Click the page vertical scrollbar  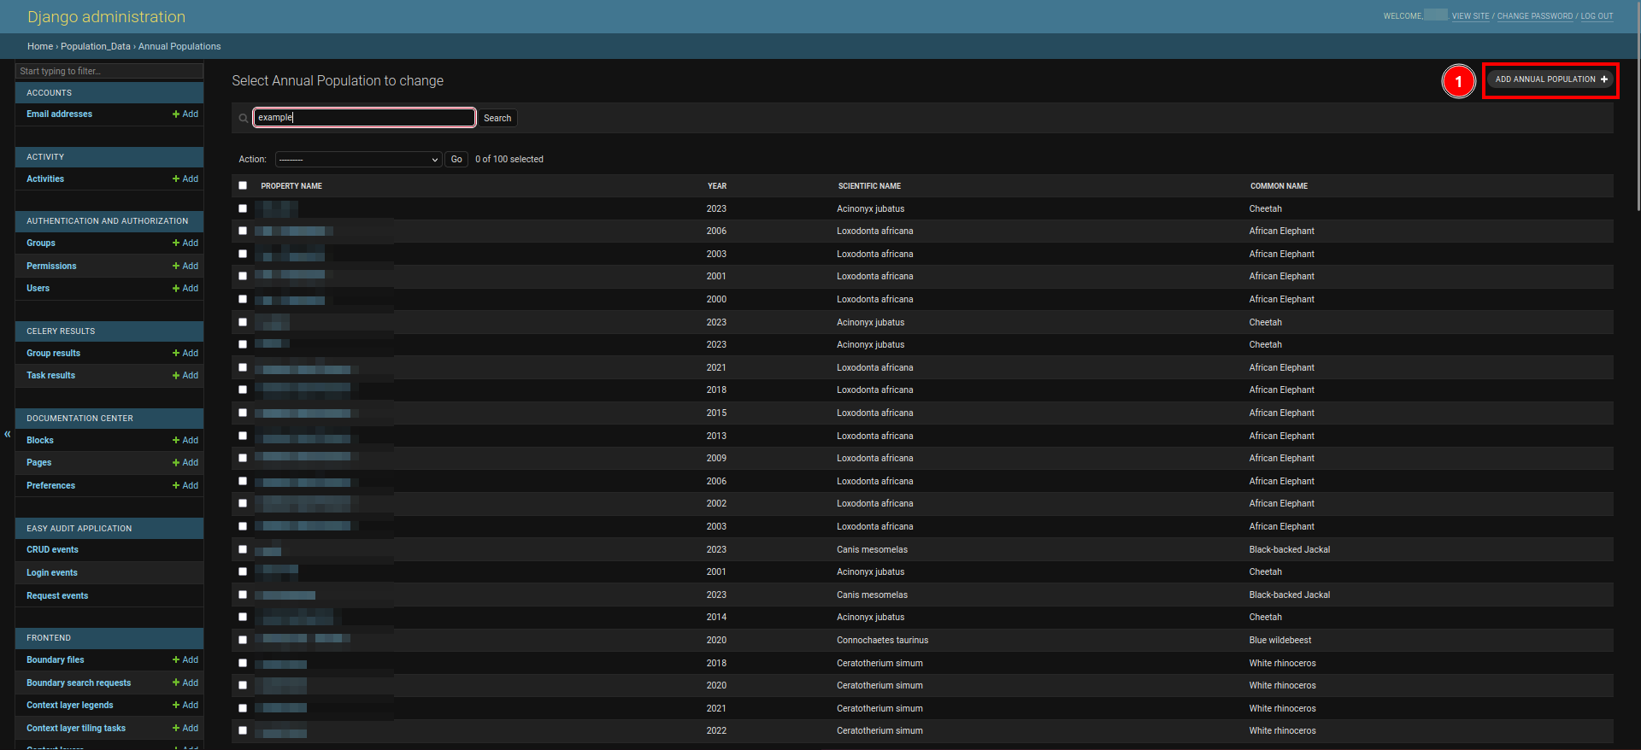click(1637, 107)
